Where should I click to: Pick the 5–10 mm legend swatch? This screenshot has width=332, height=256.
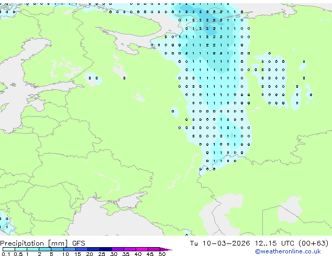click(x=57, y=249)
